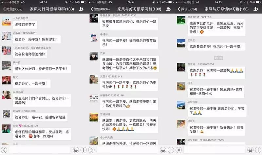Tap avatar of 13834032654 sender
This screenshot has width=262, height=155.
[181, 67]
